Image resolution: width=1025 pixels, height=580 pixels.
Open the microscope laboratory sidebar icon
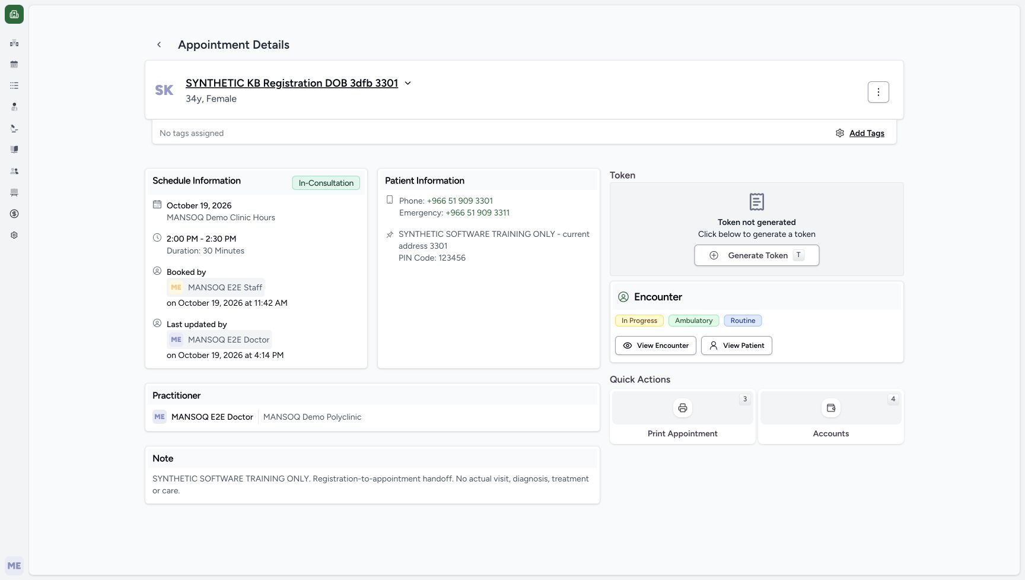[14, 128]
